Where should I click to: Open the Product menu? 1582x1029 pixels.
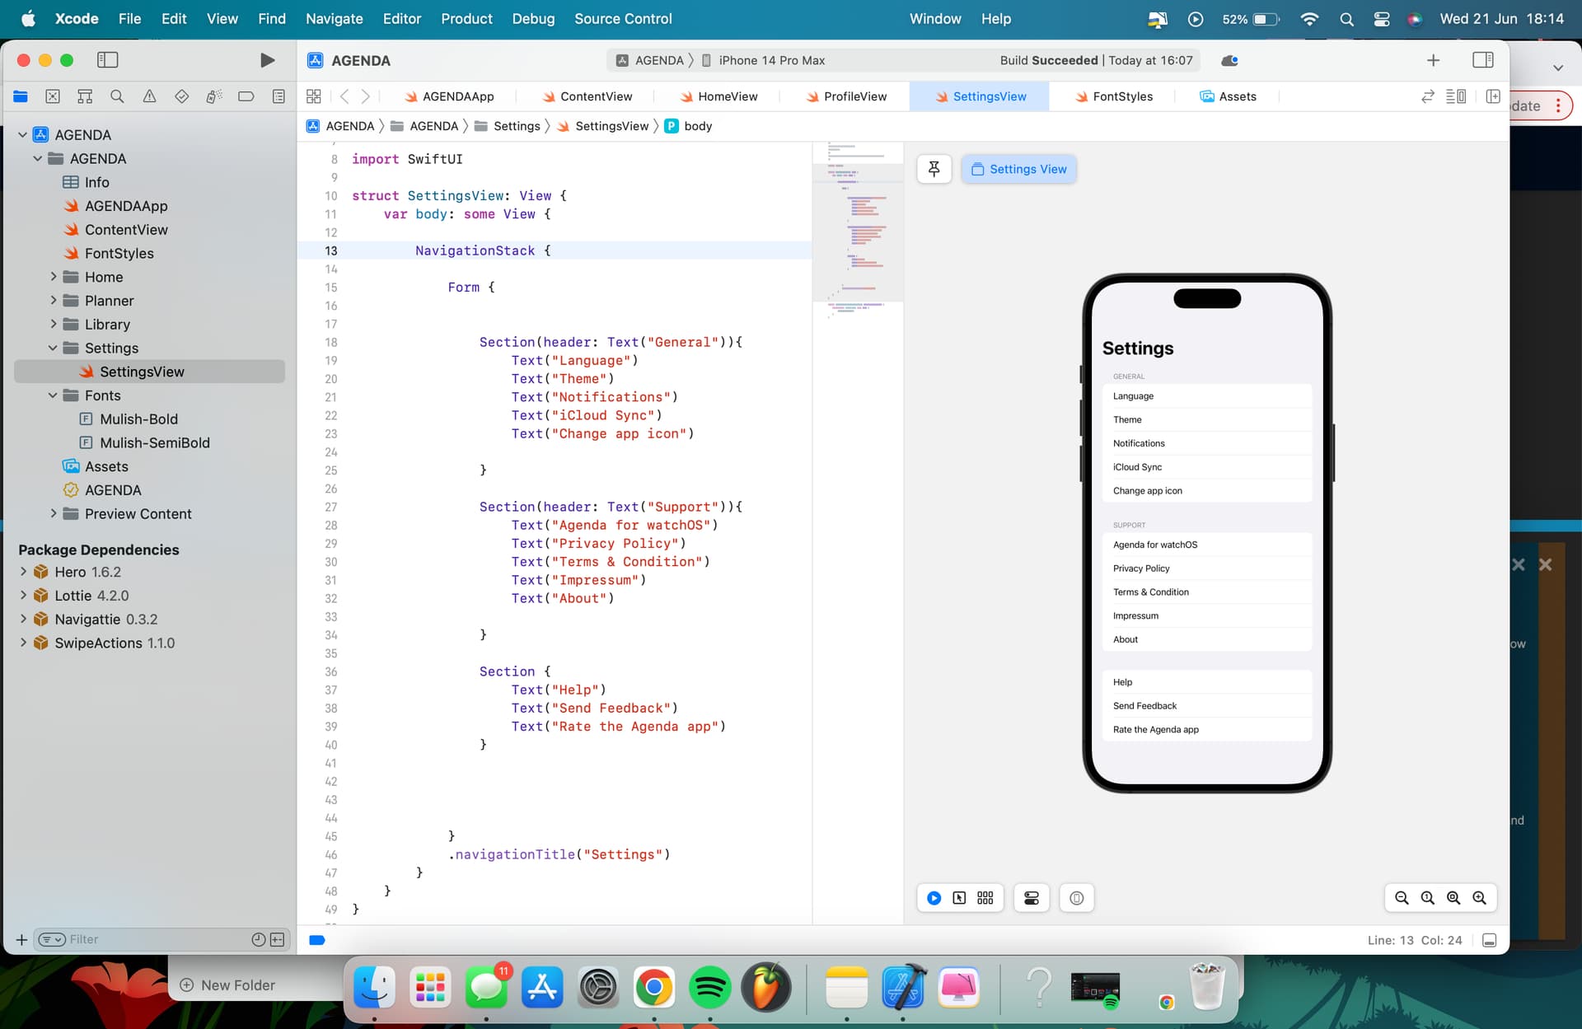(x=466, y=18)
